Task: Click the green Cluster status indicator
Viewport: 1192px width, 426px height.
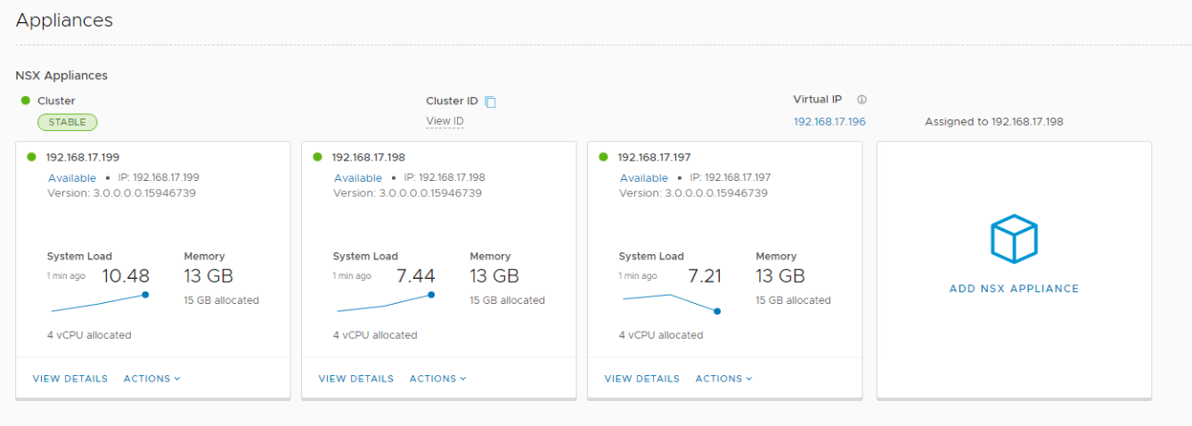Action: coord(26,101)
